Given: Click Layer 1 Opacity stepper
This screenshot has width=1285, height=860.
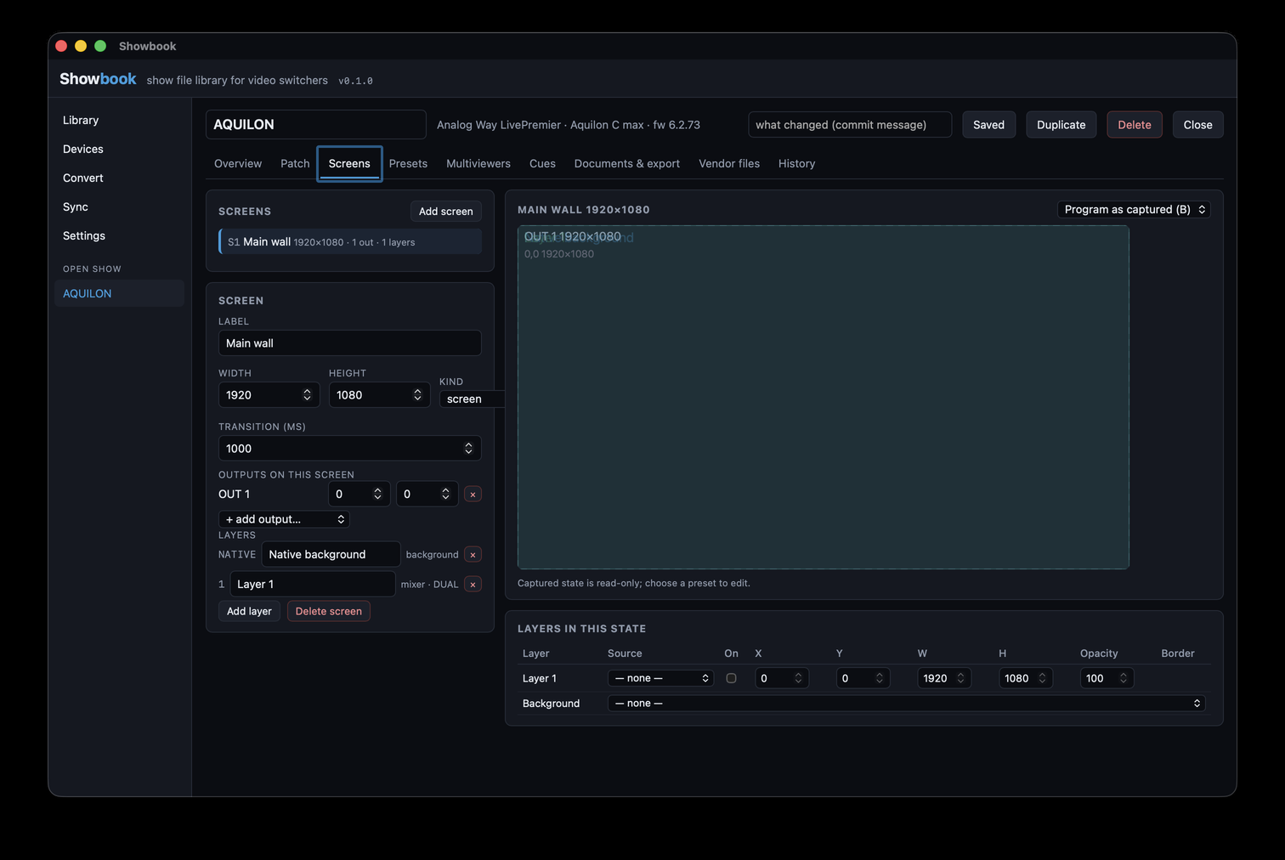Looking at the screenshot, I should [1123, 678].
